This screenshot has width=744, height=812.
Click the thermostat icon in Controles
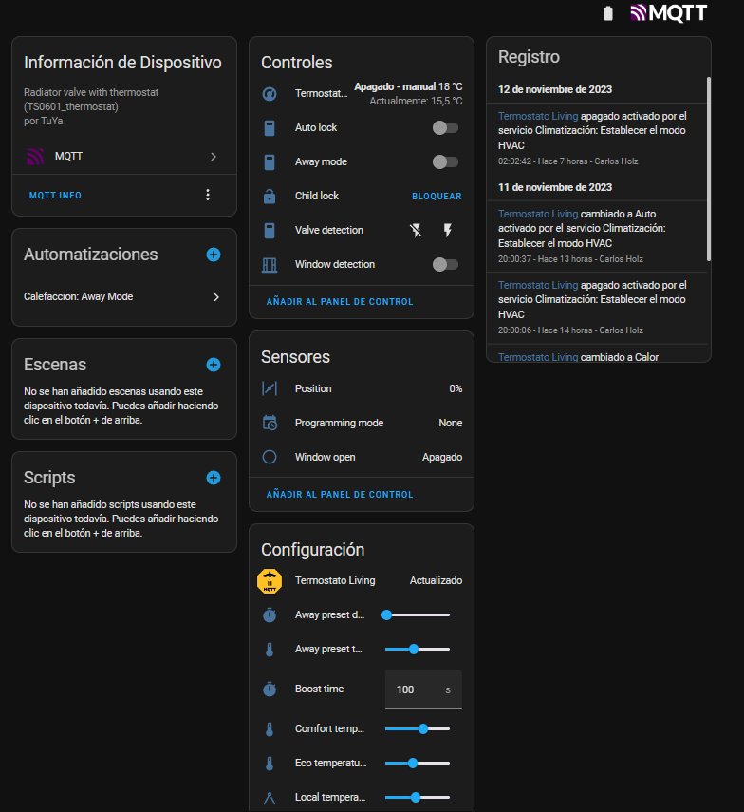pos(270,94)
